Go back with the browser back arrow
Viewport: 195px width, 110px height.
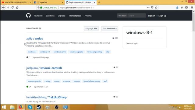[x=3, y=7]
